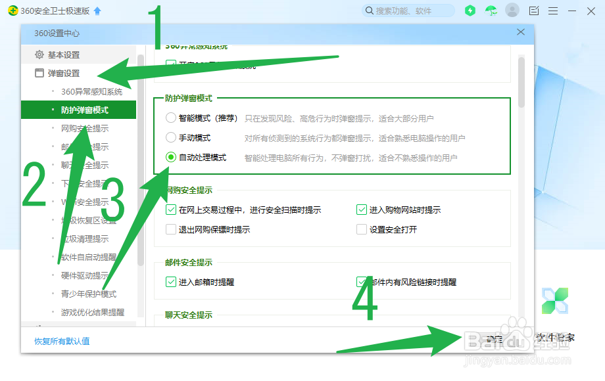Image resolution: width=605 pixels, height=381 pixels.
Task: Open the green umbrella icon
Action: 491,11
